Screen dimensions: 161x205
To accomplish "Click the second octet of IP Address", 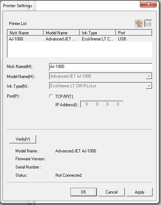I will click(97, 104).
